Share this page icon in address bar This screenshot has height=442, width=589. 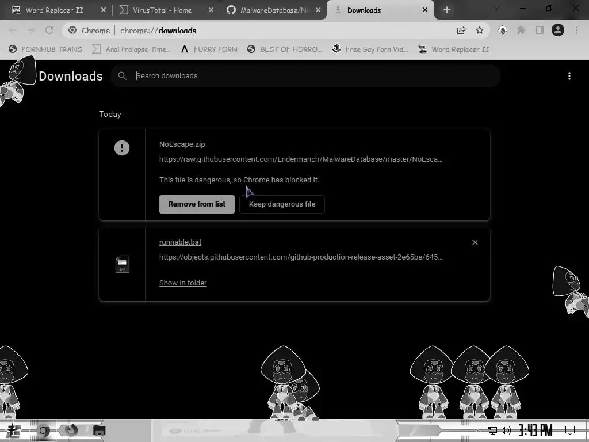[x=461, y=31]
